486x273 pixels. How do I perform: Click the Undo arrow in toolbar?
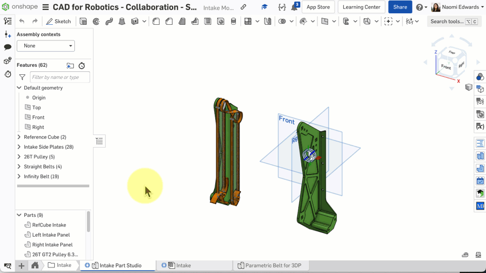22,21
